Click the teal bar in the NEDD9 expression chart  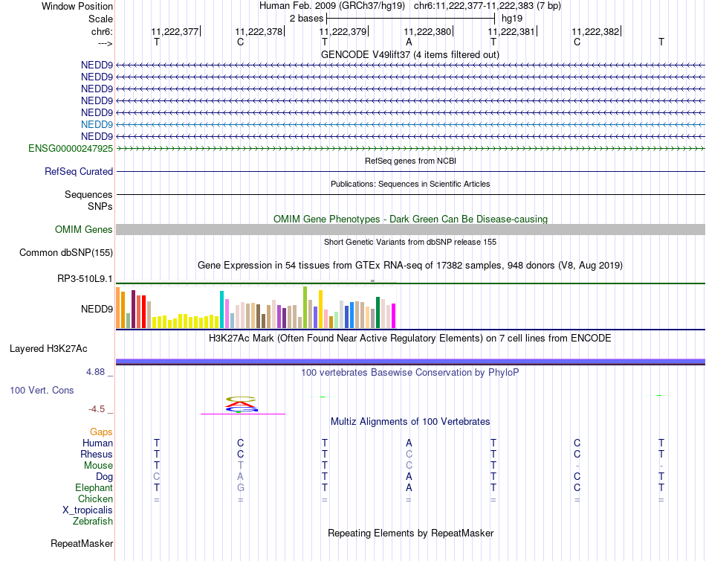[x=221, y=310]
